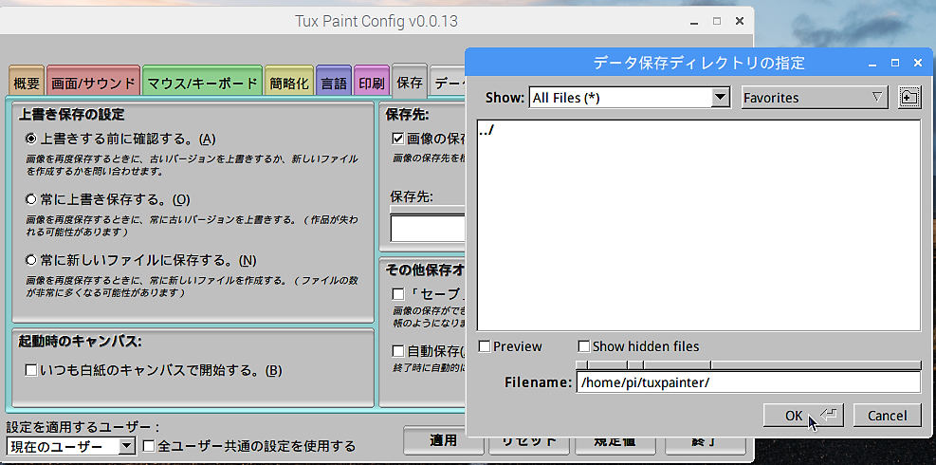The width and height of the screenshot is (936, 465).
Task: Switch to the 画面/サウンド tab
Action: coord(93,84)
